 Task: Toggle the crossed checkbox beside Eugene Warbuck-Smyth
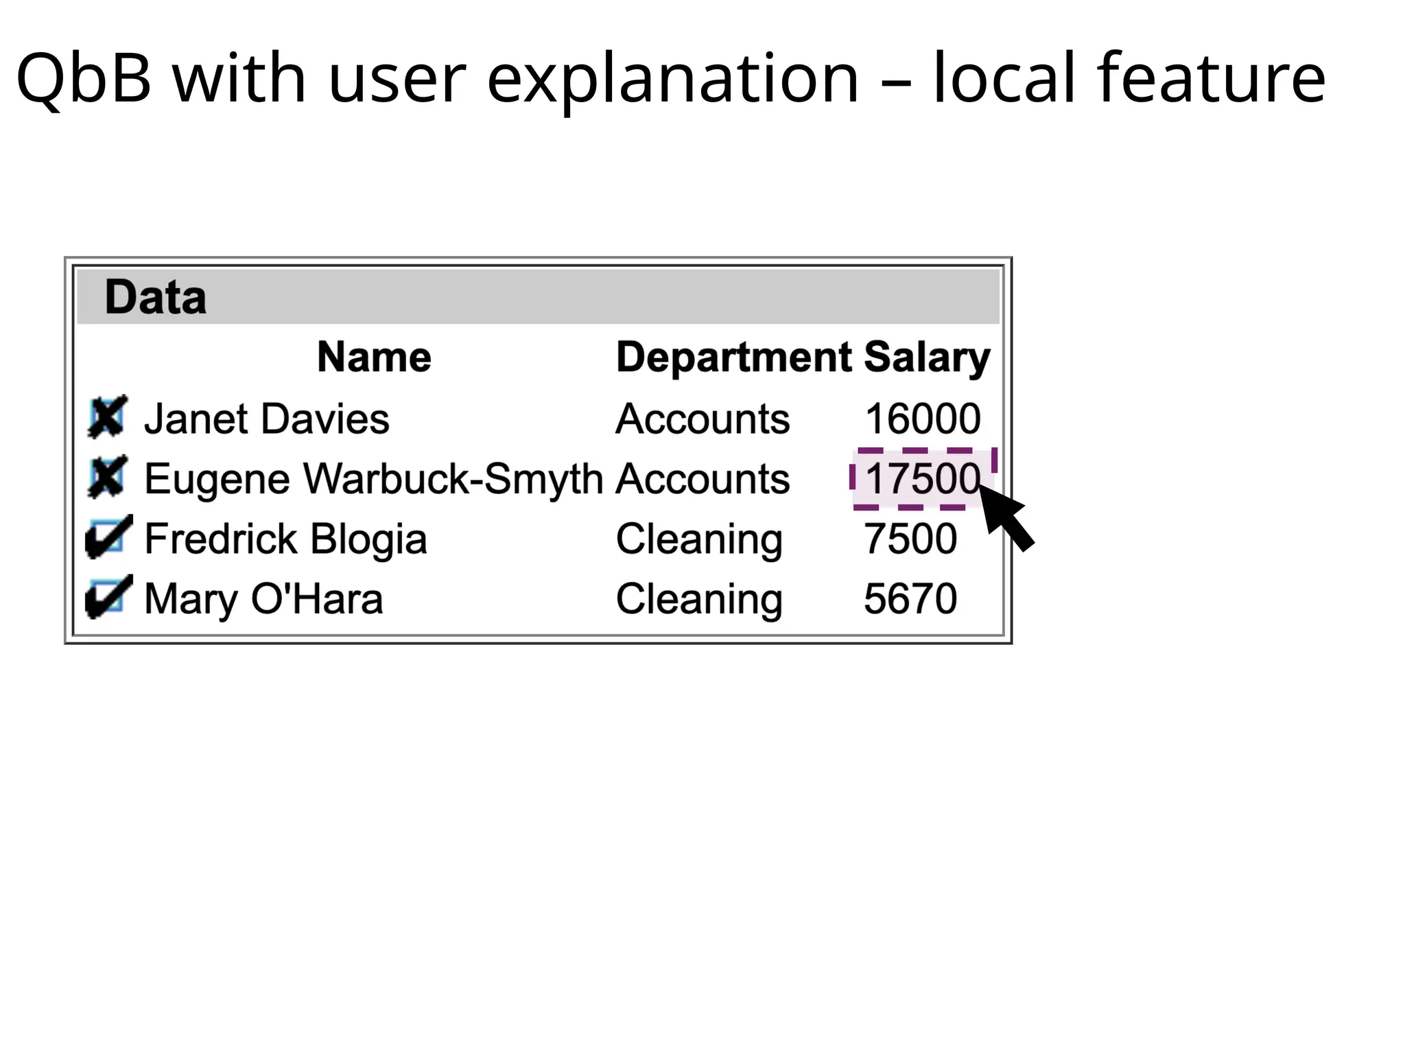coord(108,476)
